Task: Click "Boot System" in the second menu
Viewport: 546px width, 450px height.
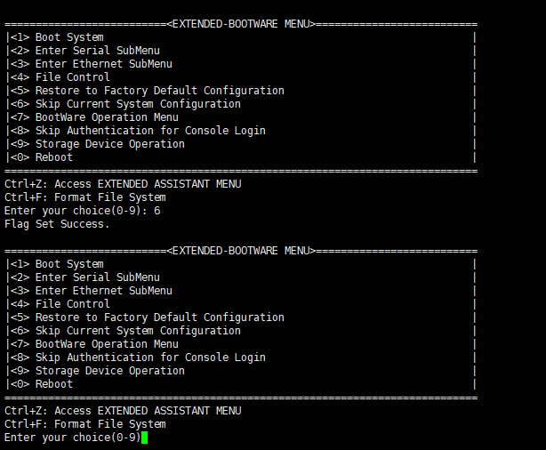Action: point(68,264)
